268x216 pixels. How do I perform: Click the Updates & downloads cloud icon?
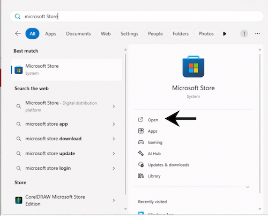tap(141, 164)
